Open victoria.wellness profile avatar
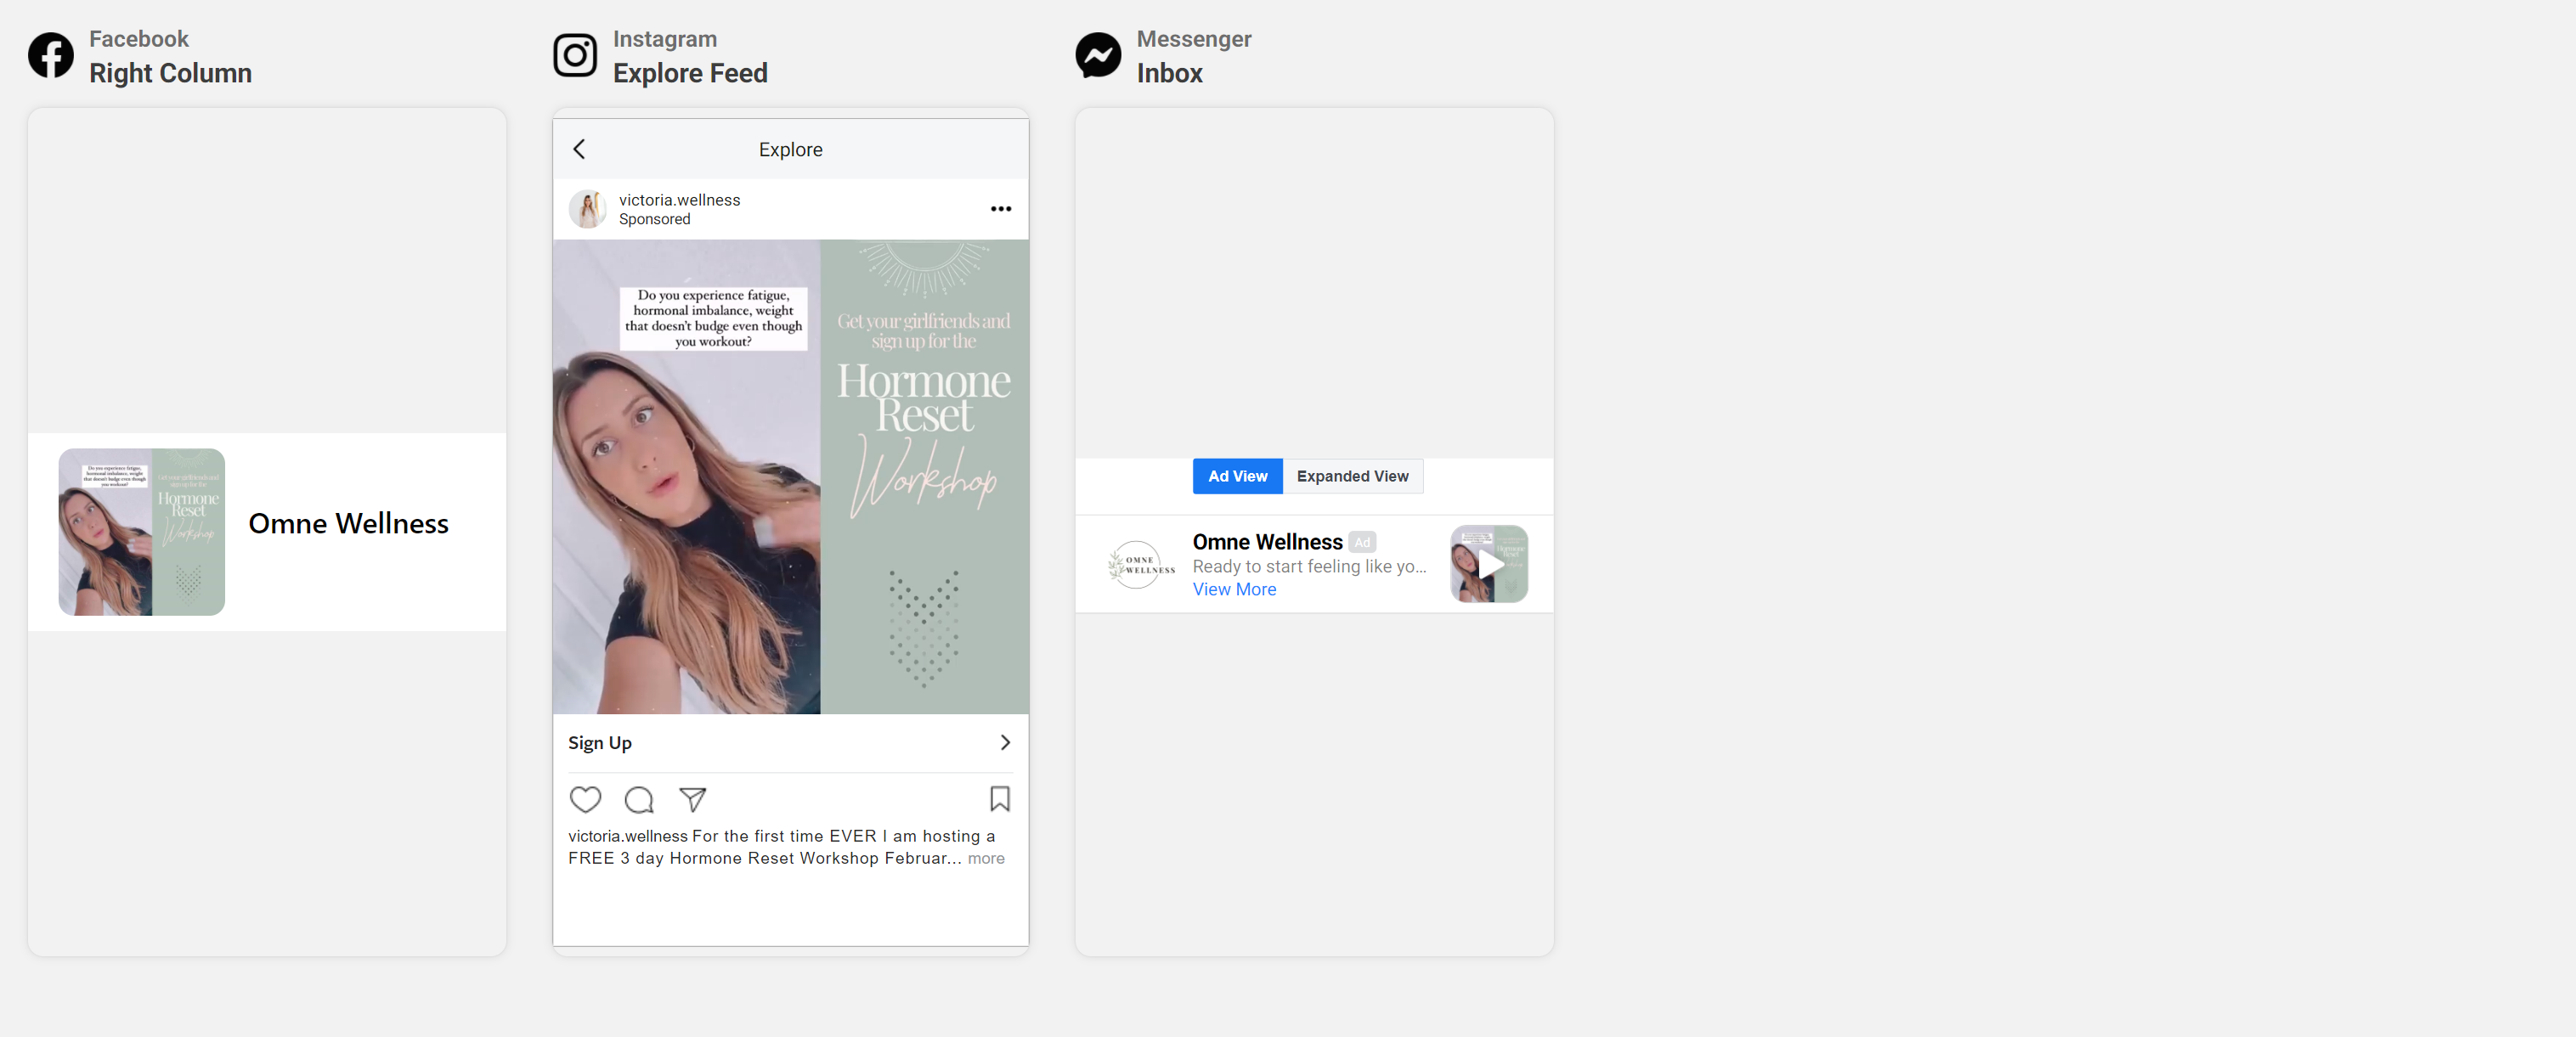Screen dimensions: 2576x1037 pyautogui.click(x=587, y=209)
